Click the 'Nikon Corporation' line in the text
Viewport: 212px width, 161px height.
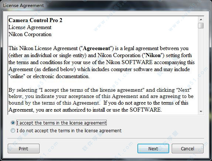click(30, 34)
